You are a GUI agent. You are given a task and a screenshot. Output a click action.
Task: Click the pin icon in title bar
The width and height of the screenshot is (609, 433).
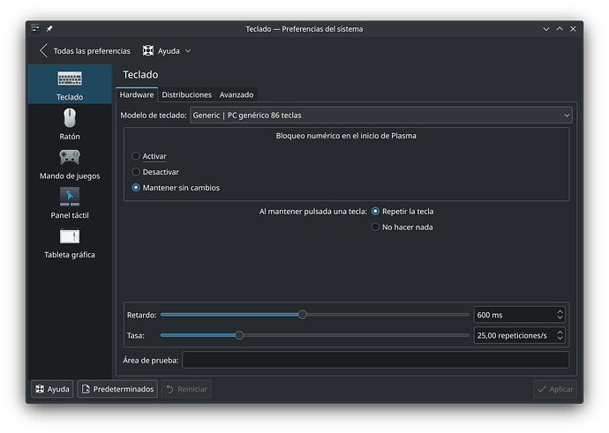point(50,28)
